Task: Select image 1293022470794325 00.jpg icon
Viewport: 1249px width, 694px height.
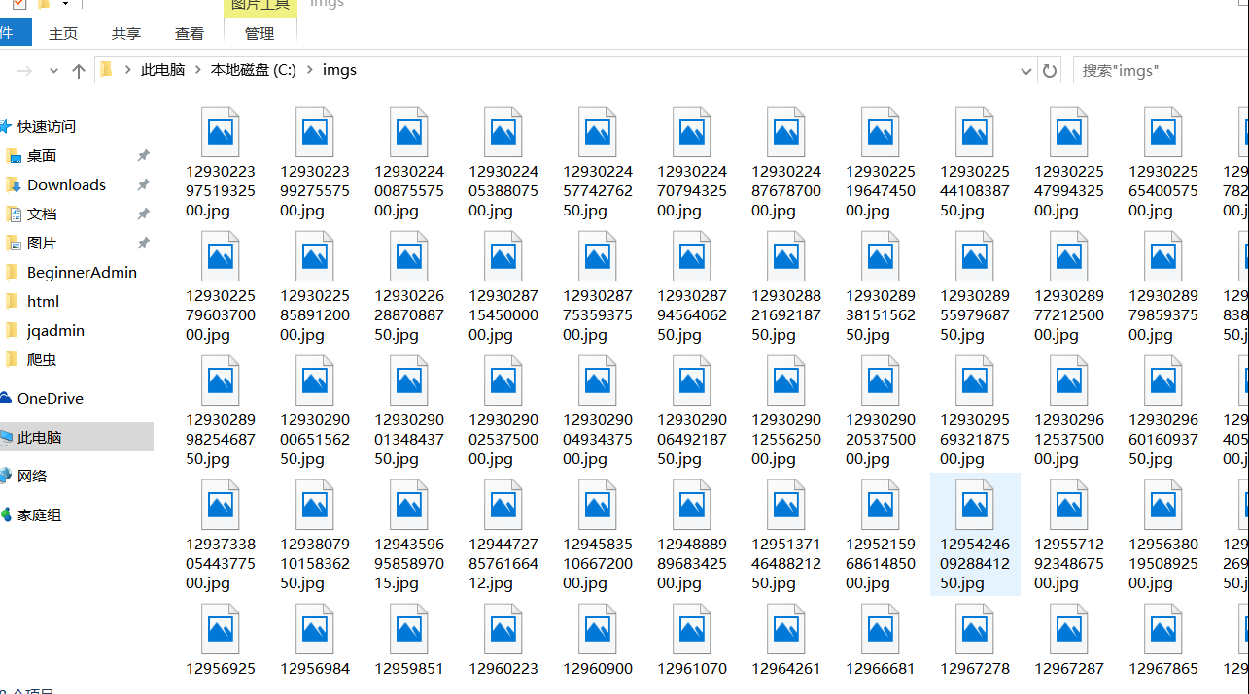Action: (692, 132)
